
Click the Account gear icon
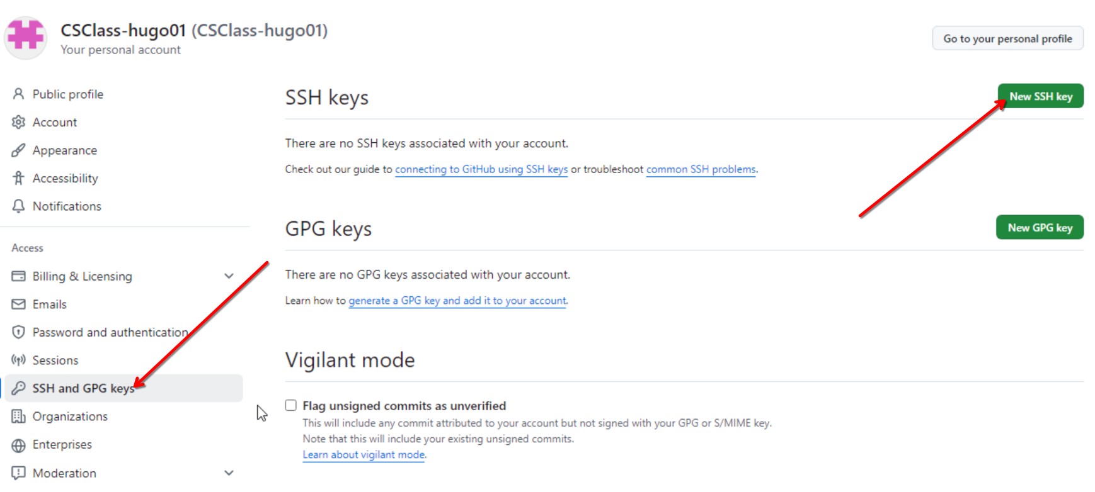19,122
